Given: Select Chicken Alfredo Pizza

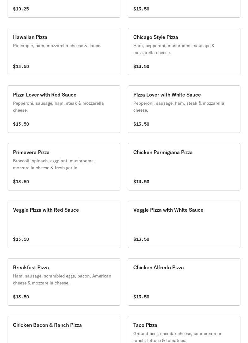Looking at the screenshot, I should [x=184, y=282].
